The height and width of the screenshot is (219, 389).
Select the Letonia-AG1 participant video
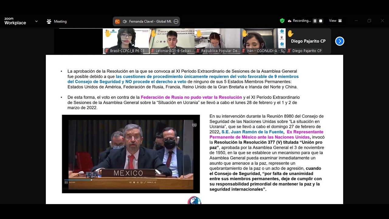pyautogui.click(x=172, y=41)
